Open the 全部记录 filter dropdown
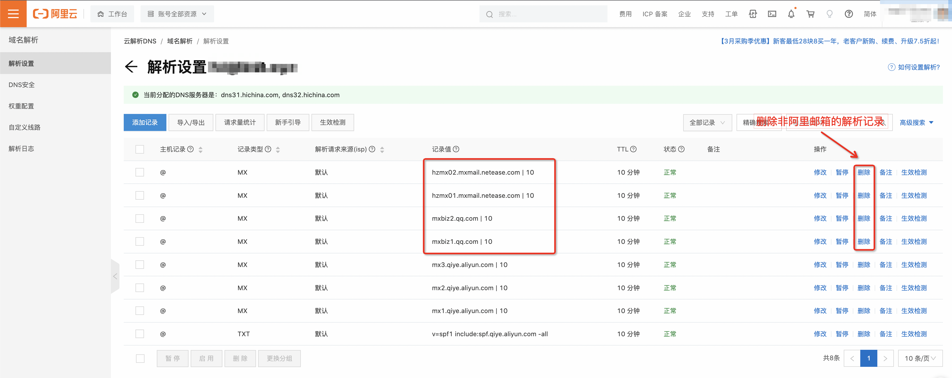 point(707,122)
